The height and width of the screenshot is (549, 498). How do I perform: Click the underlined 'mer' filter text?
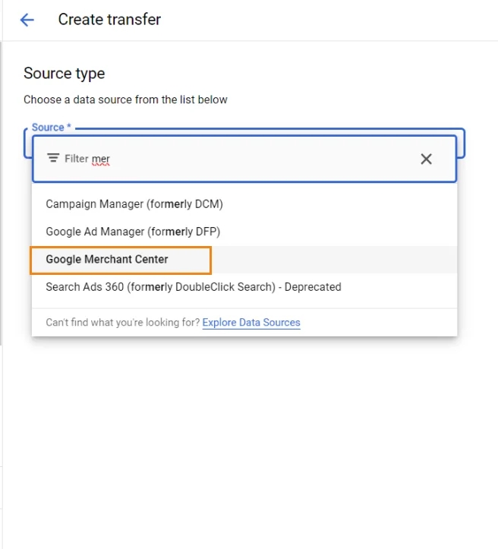(101, 159)
